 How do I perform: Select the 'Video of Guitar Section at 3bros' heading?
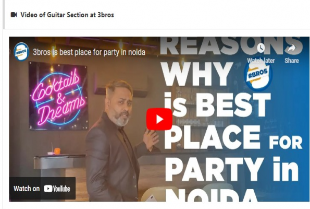point(67,15)
